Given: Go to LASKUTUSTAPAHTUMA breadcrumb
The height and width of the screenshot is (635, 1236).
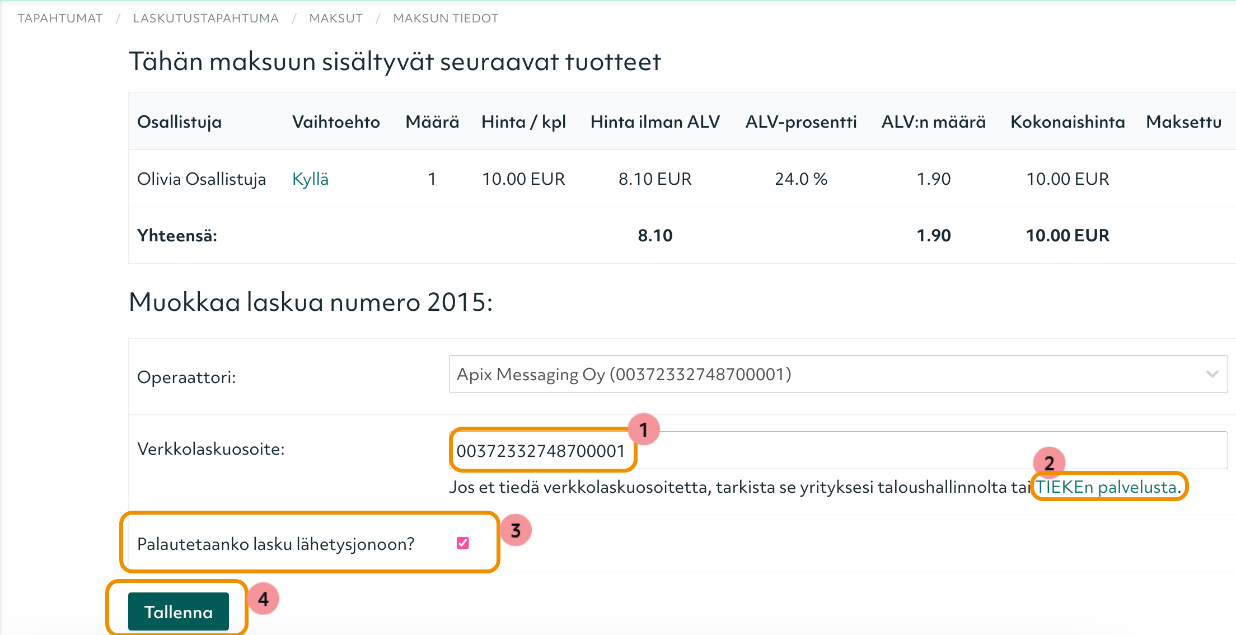Looking at the screenshot, I should (205, 18).
